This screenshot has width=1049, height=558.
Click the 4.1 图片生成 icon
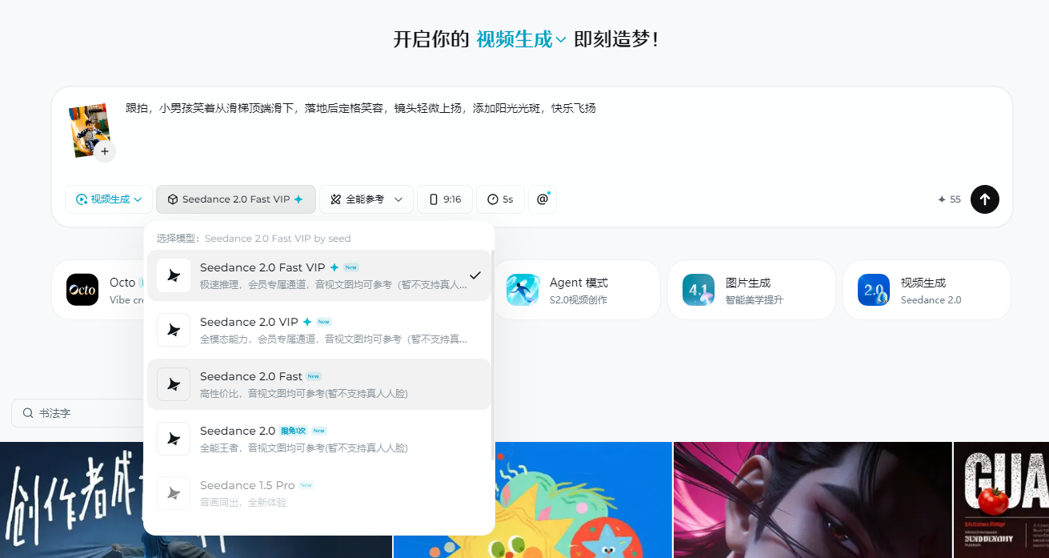point(699,290)
